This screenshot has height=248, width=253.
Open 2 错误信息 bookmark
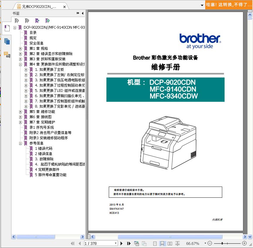44,154
